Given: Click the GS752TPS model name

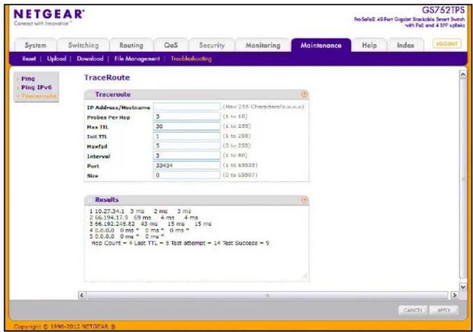Looking at the screenshot, I should coord(443,10).
